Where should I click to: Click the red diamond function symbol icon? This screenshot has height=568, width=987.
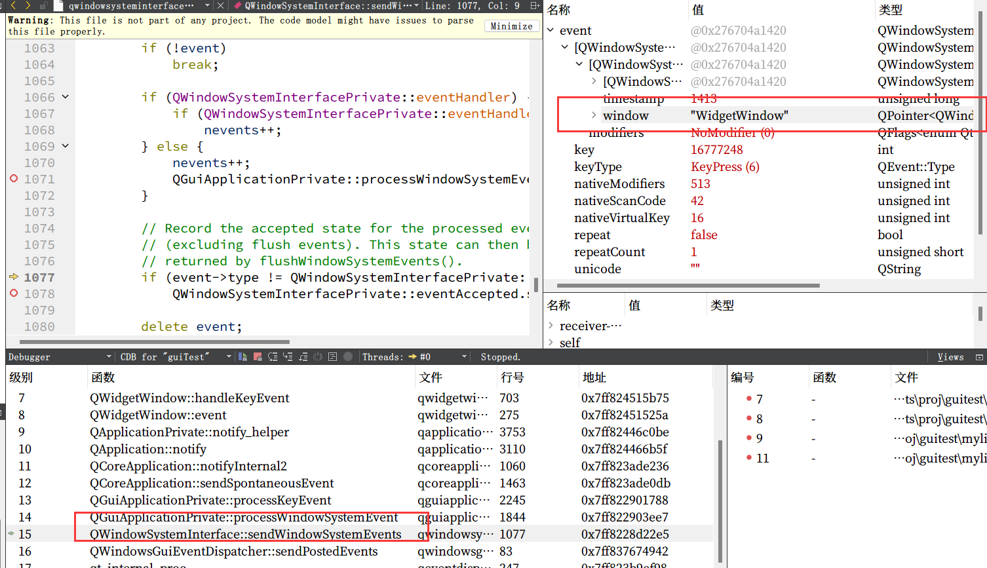[x=238, y=6]
